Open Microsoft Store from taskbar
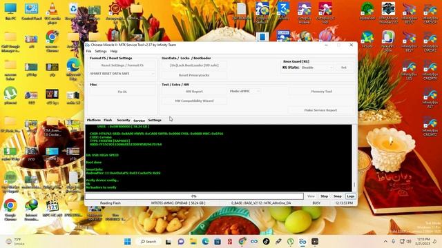Viewport: 442px width, 248px height. [x=218, y=242]
